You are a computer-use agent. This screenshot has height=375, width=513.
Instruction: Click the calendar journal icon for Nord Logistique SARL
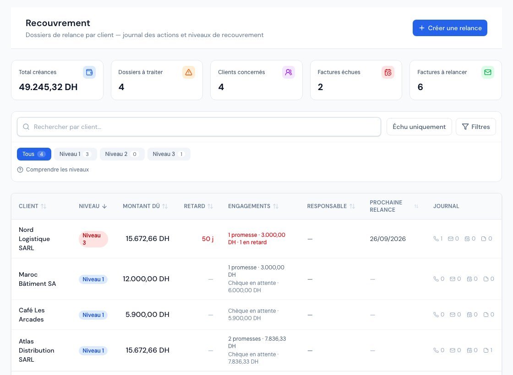467,239
